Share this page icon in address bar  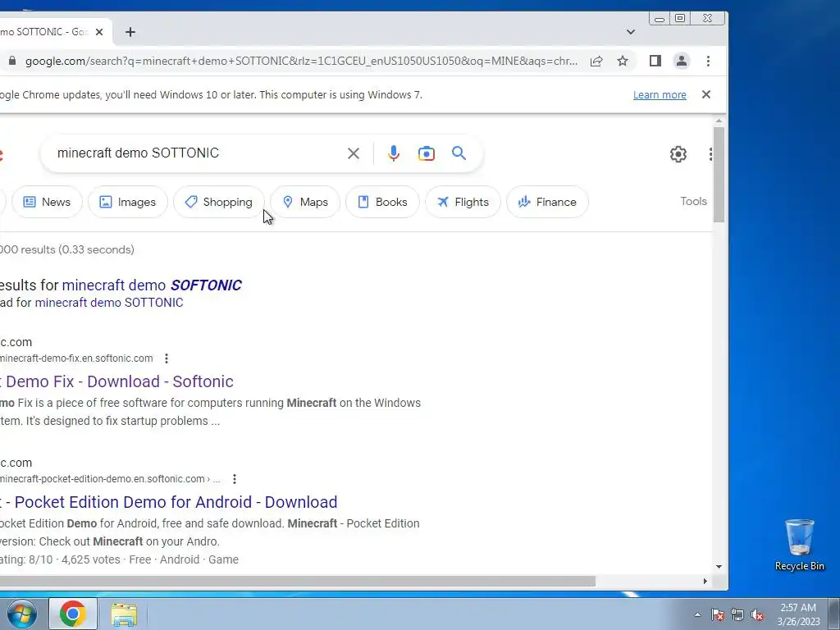pyautogui.click(x=596, y=61)
